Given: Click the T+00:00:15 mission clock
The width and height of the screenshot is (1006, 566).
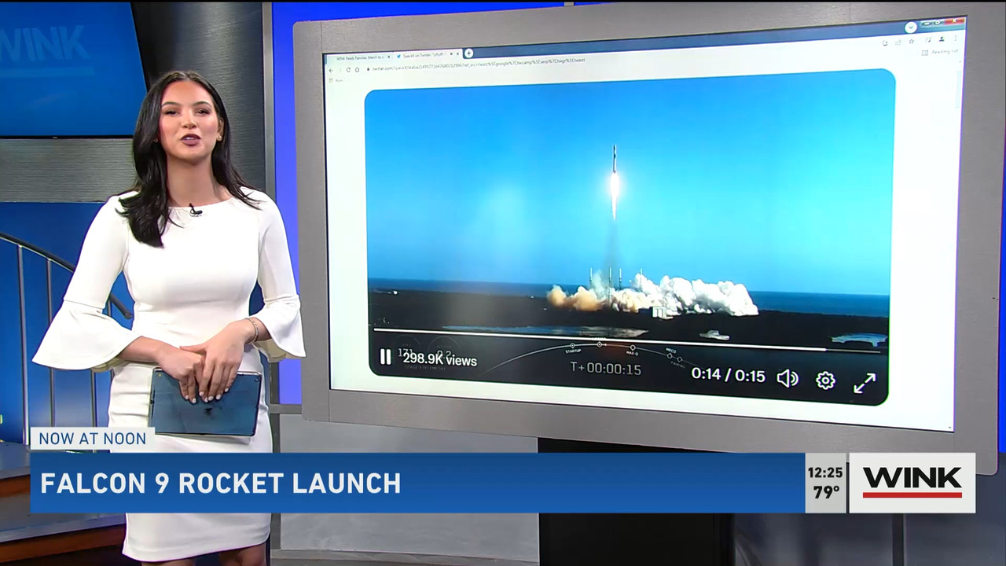Looking at the screenshot, I should [606, 369].
